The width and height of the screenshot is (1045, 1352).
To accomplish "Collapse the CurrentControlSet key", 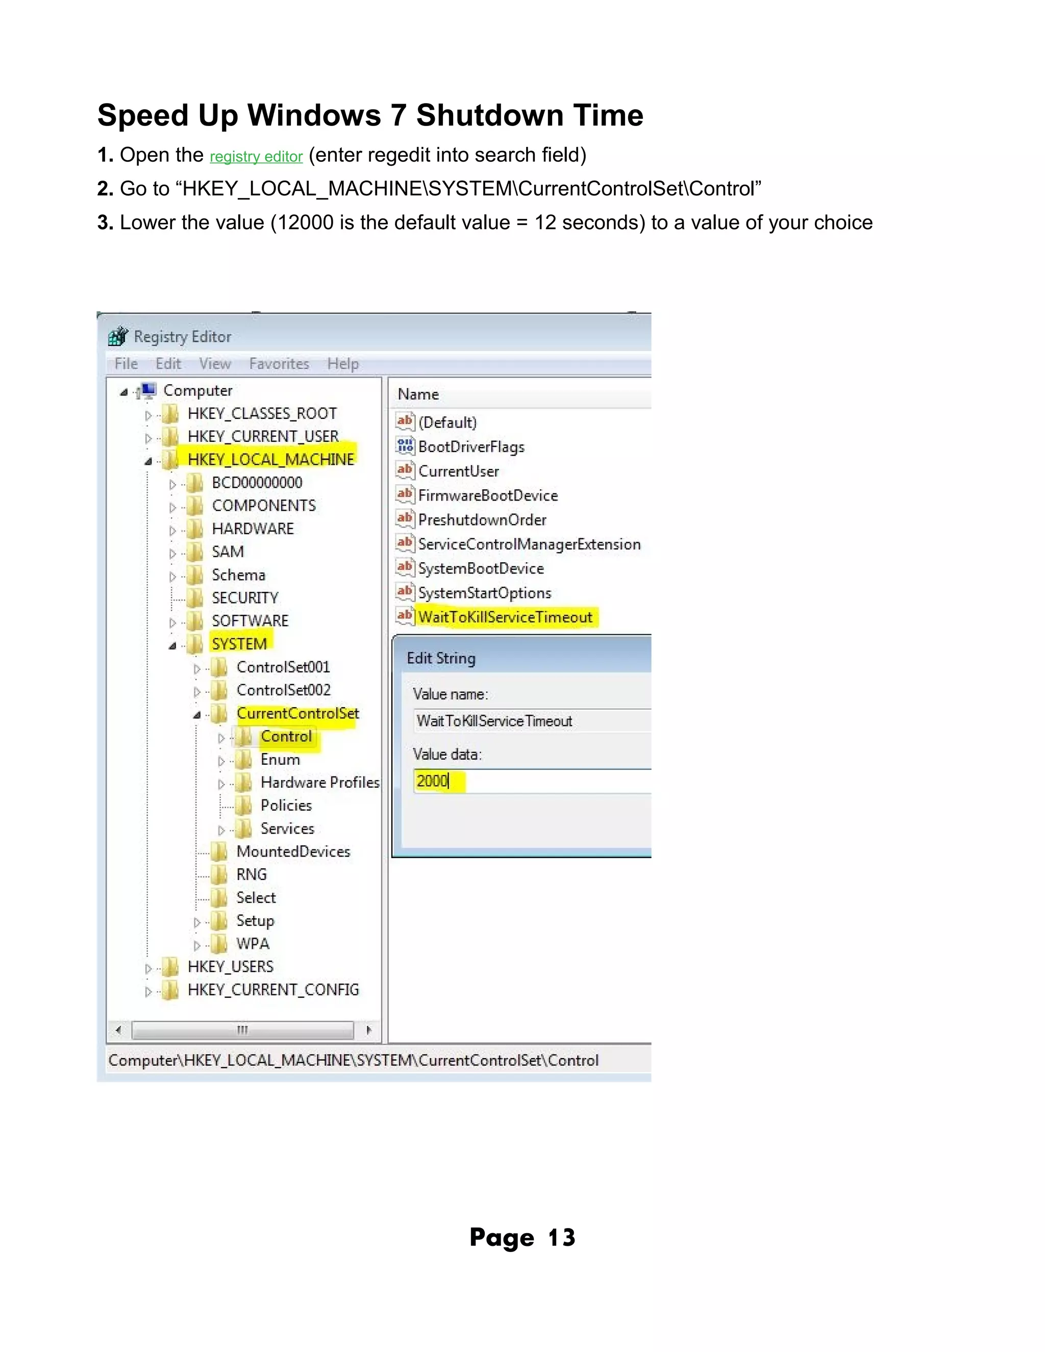I will [x=197, y=715].
